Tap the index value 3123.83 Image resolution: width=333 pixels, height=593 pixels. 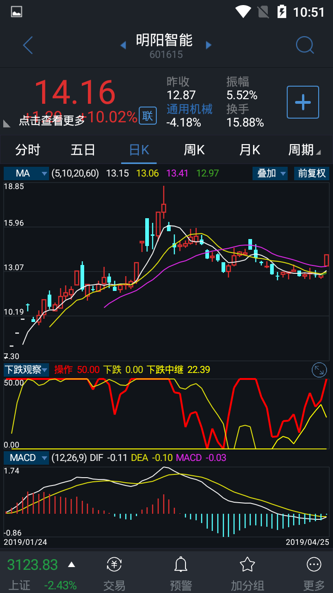point(32,565)
